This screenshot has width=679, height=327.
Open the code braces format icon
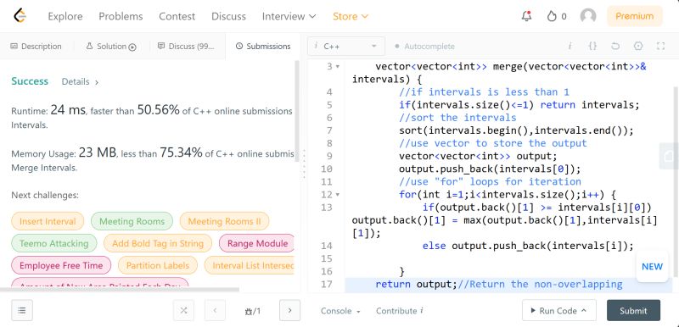click(592, 47)
